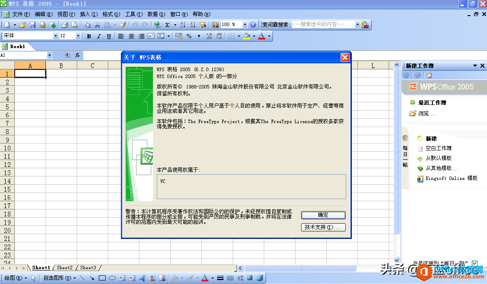Select the Ellipse drawing tool
Screen dimensions: 487x284
click(x=112, y=278)
